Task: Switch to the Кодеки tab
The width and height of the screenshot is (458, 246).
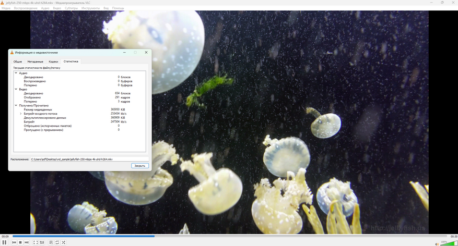Action: point(53,62)
